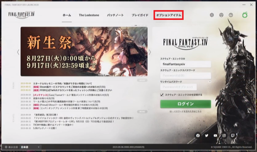Open the パッチノート tab
Viewport: 257px width, 152px height.
tap(115, 15)
